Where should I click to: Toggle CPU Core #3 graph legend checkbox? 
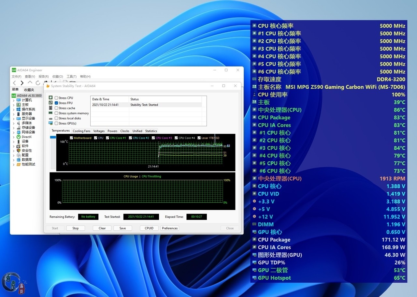click(153, 138)
